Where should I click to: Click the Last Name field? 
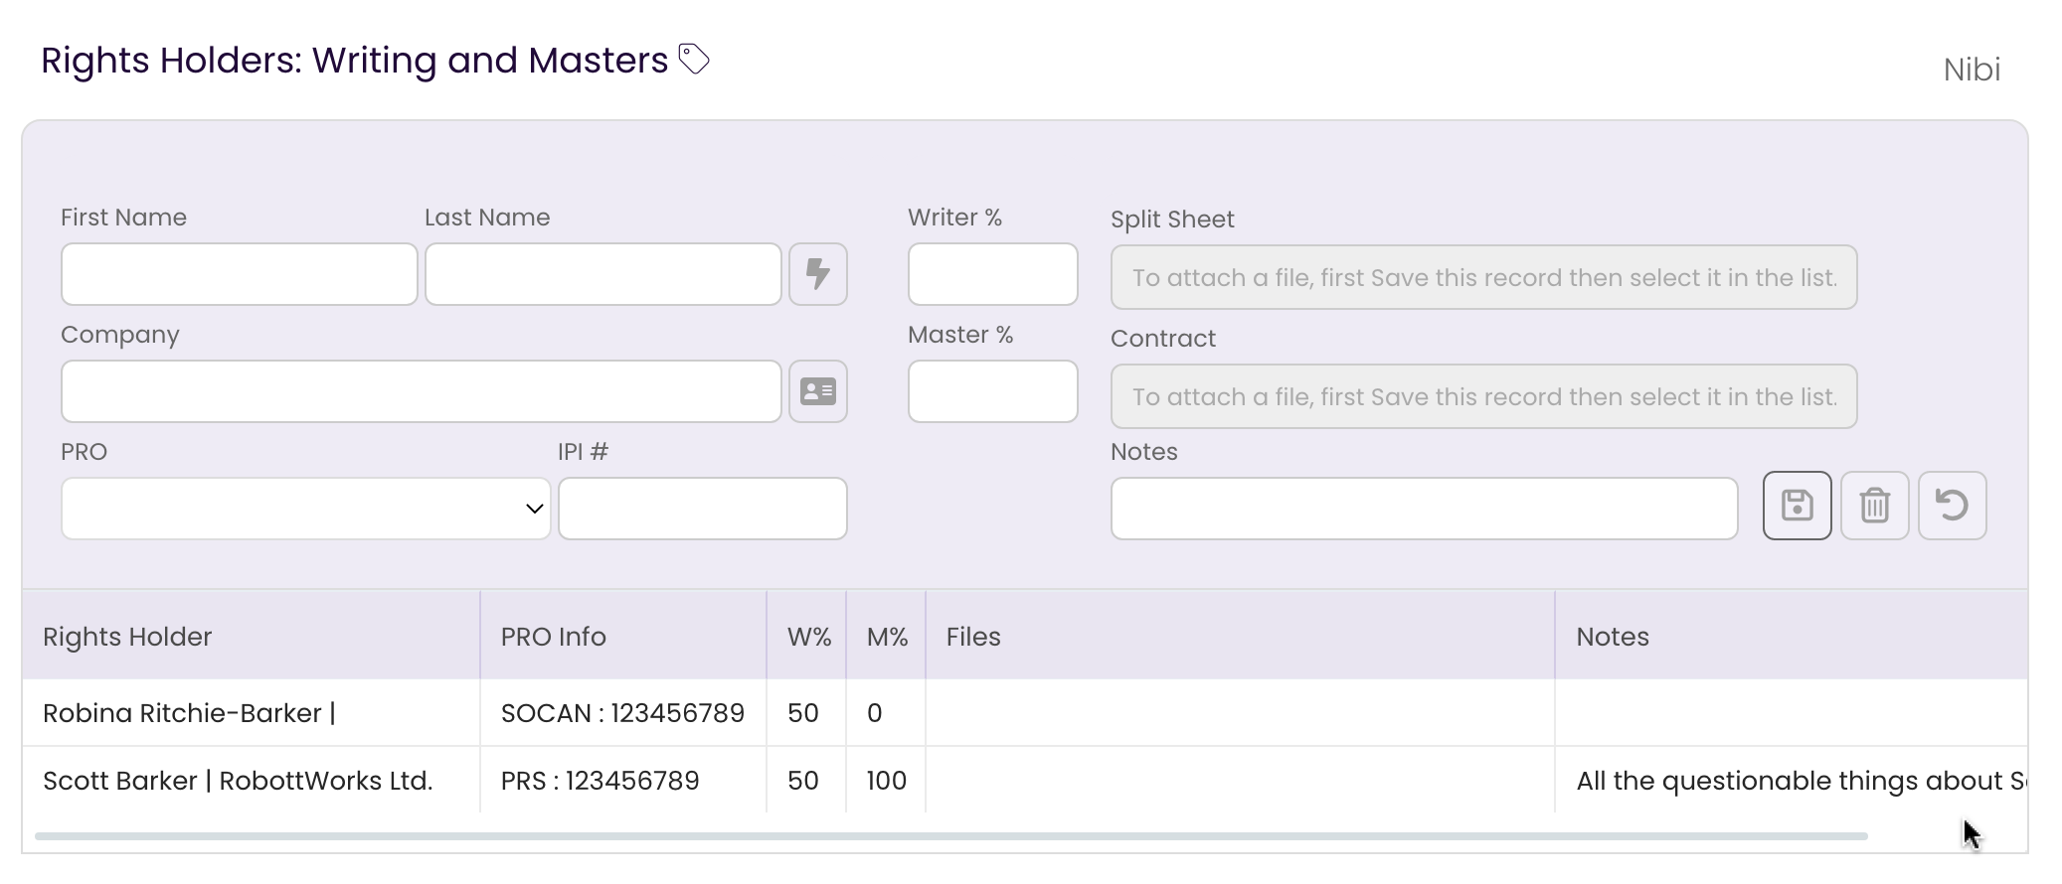pyautogui.click(x=603, y=274)
